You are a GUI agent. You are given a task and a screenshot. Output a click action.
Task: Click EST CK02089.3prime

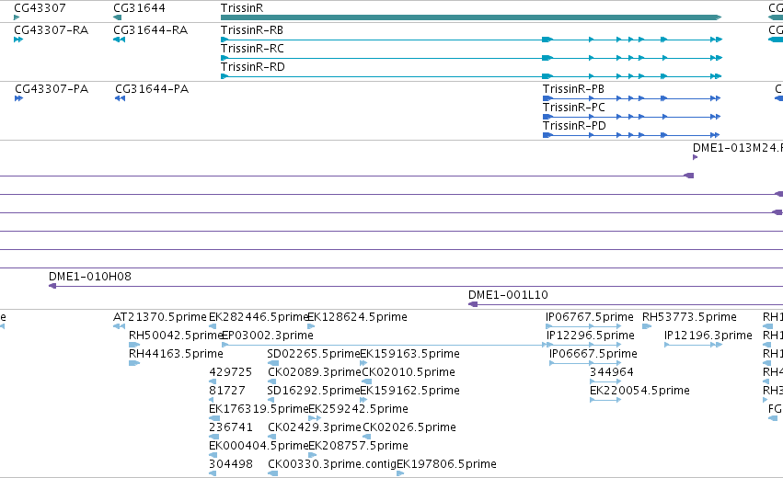[x=314, y=372]
